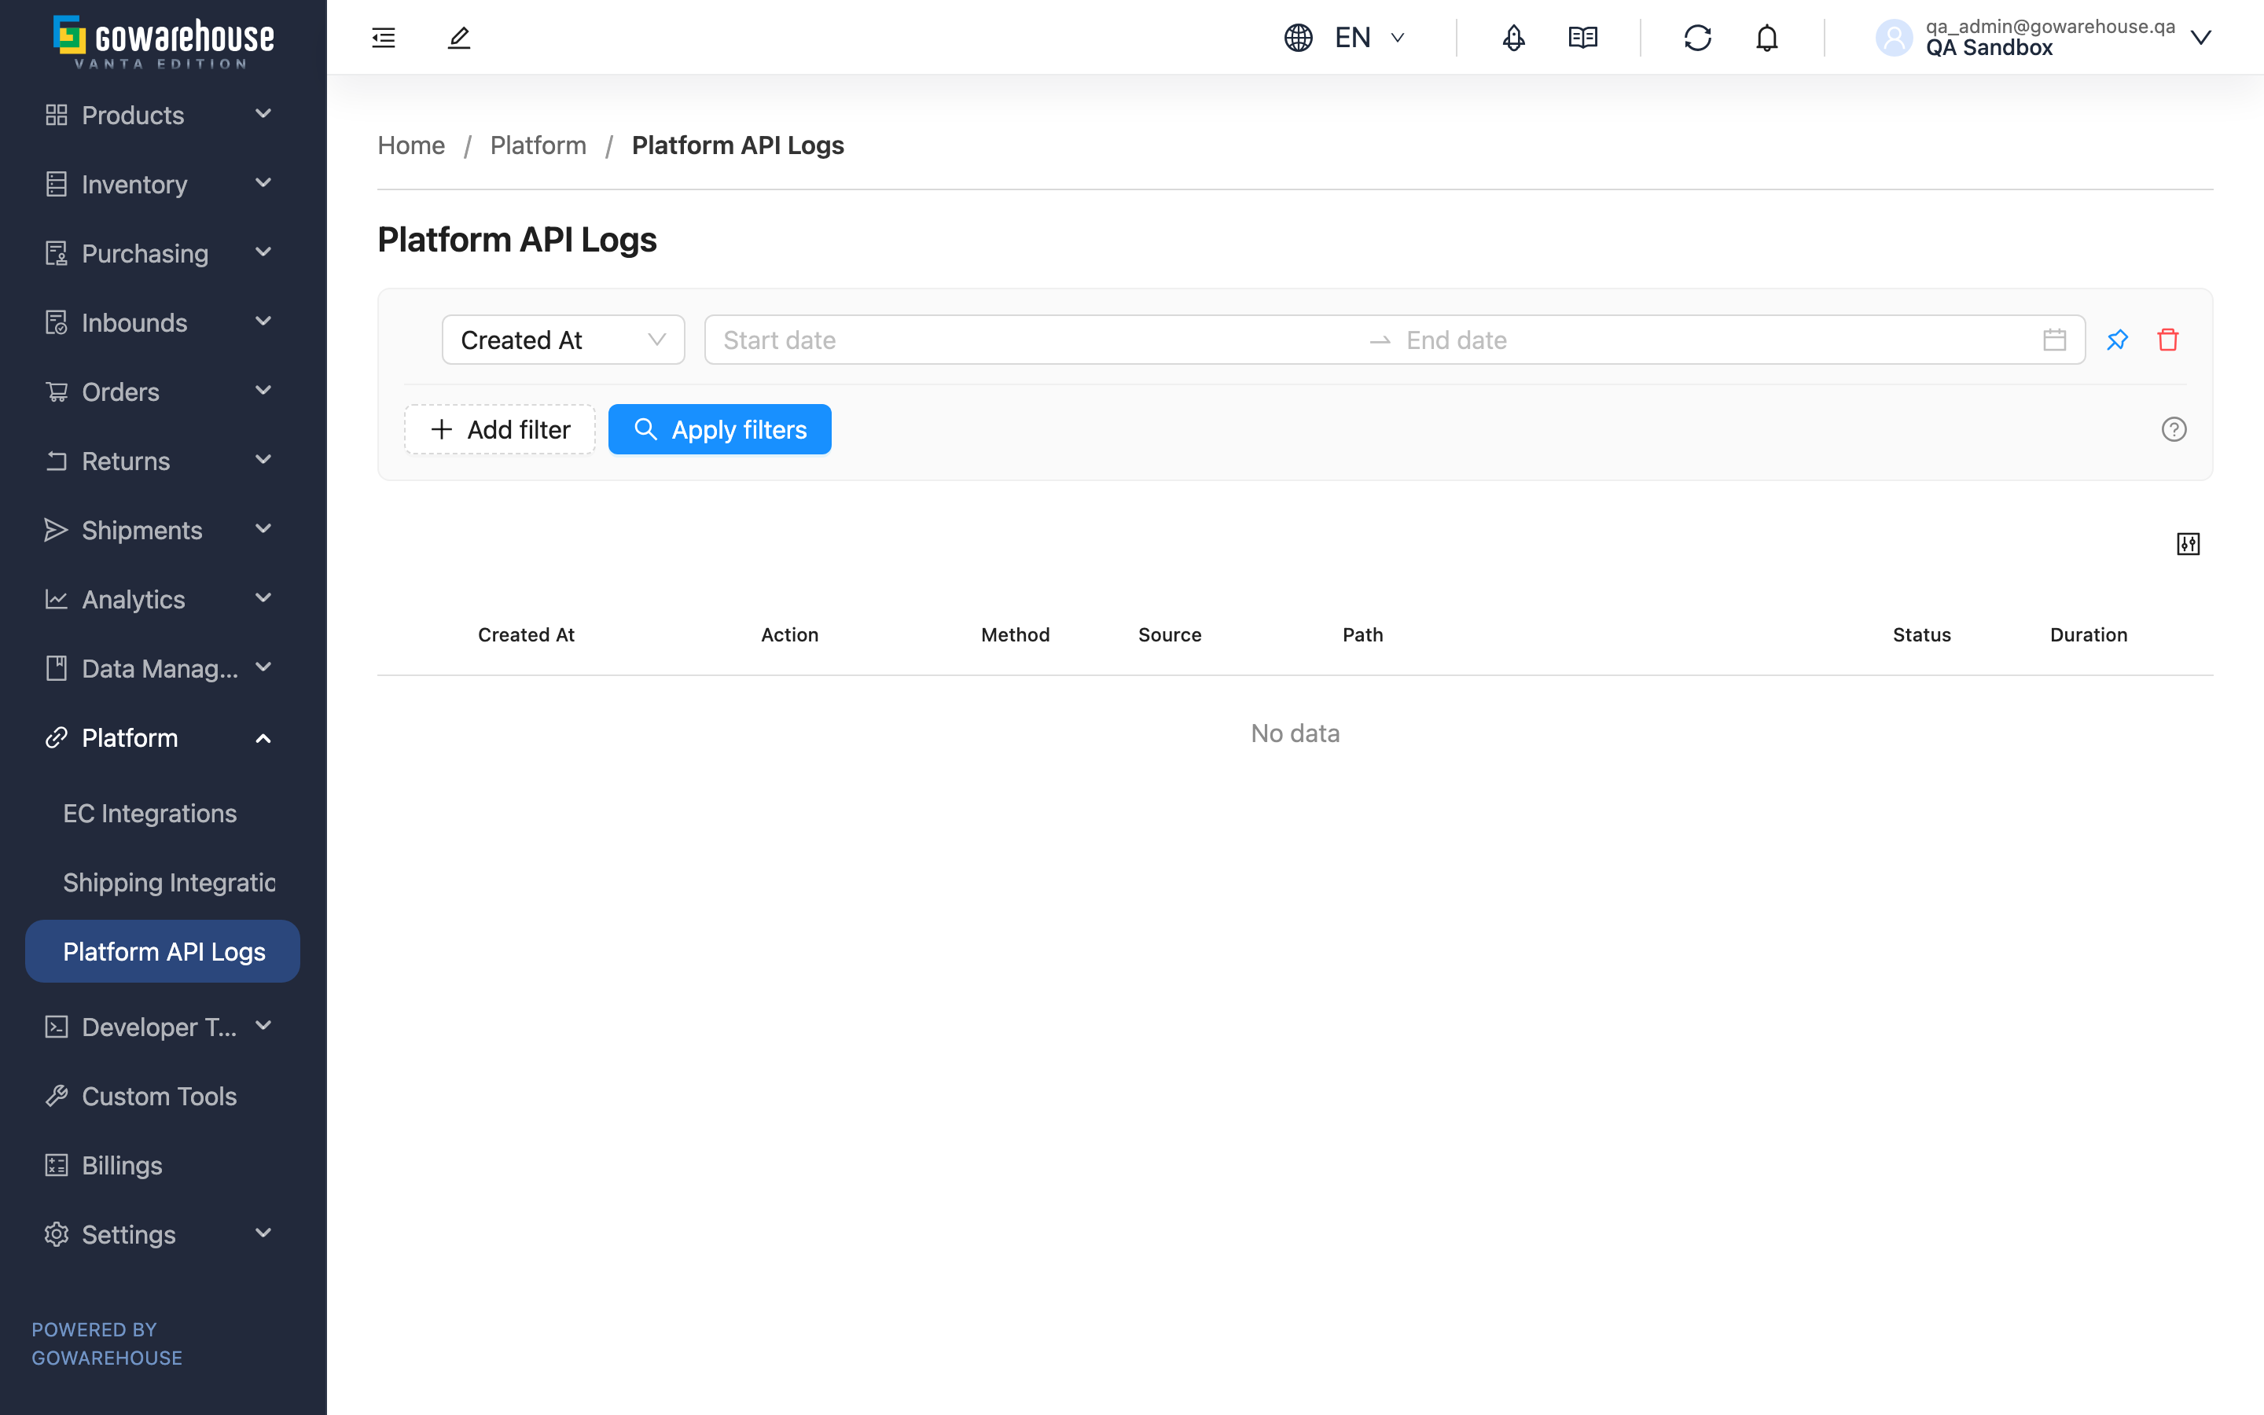Image resolution: width=2264 pixels, height=1415 pixels.
Task: Expand the Products menu chevron
Action: (x=264, y=114)
